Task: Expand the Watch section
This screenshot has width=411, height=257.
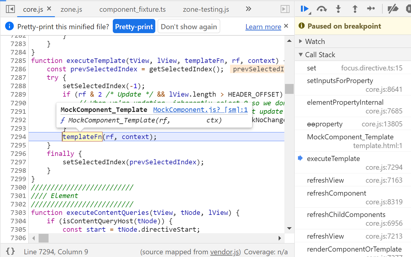Action: coord(353,42)
